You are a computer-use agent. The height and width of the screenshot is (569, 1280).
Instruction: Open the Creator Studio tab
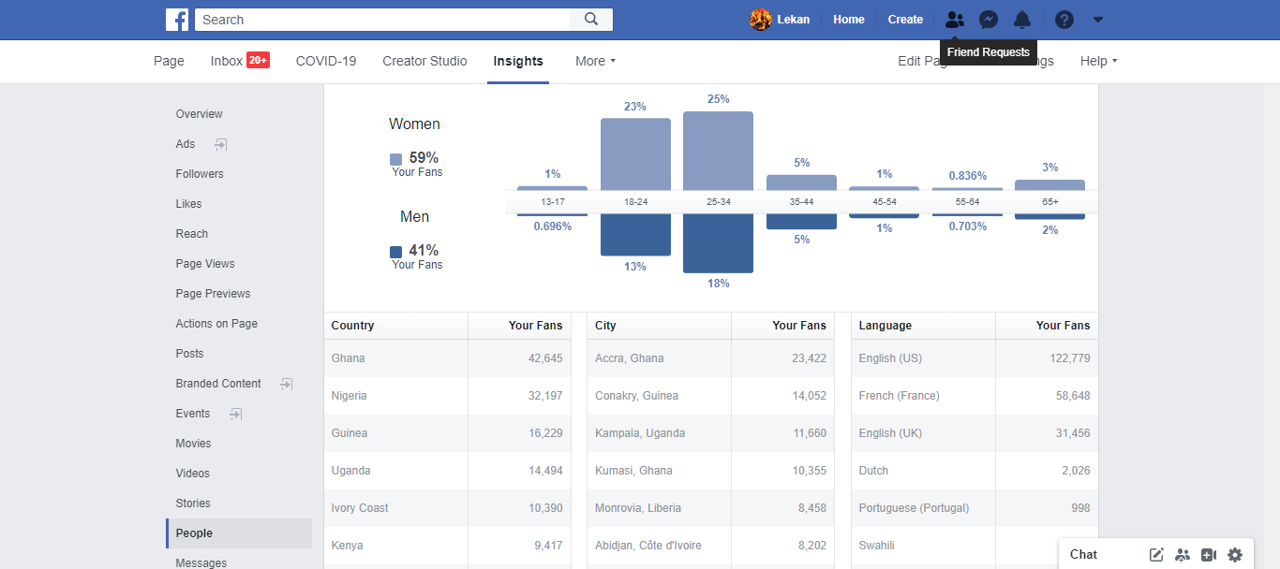pos(424,61)
